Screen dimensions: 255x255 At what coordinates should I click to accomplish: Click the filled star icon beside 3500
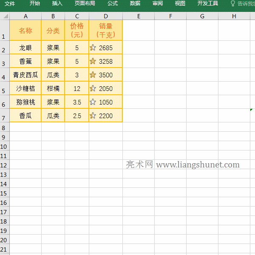pos(93,75)
